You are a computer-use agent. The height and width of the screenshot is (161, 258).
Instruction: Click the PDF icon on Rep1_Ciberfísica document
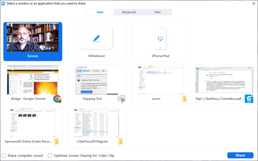(250, 99)
